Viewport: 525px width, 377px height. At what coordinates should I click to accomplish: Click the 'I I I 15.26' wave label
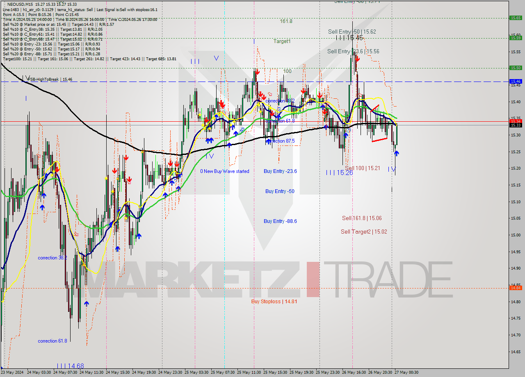click(x=339, y=173)
